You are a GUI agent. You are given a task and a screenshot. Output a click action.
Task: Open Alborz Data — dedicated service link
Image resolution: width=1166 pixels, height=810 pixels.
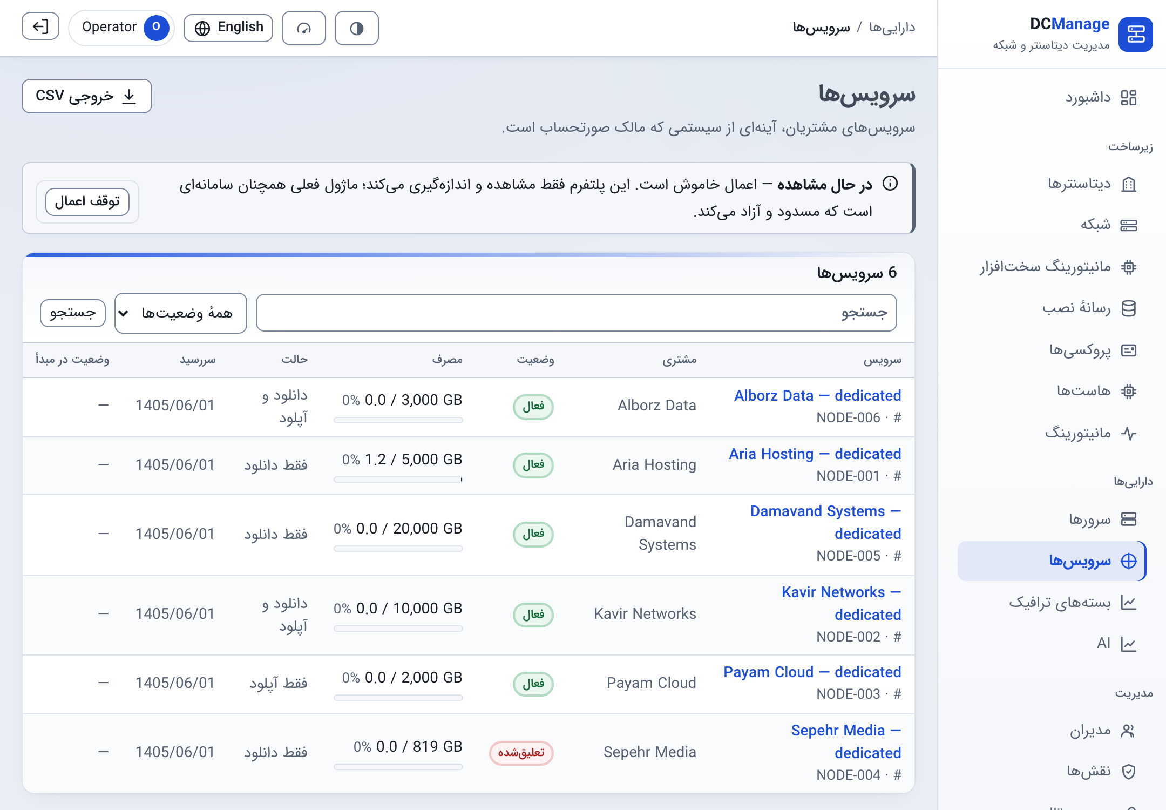coord(817,395)
